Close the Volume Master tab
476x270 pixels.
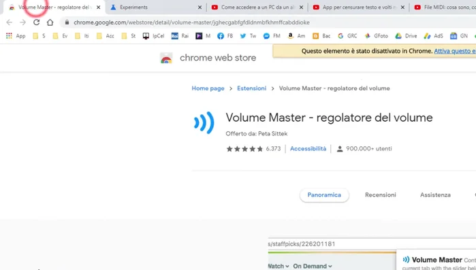(98, 7)
